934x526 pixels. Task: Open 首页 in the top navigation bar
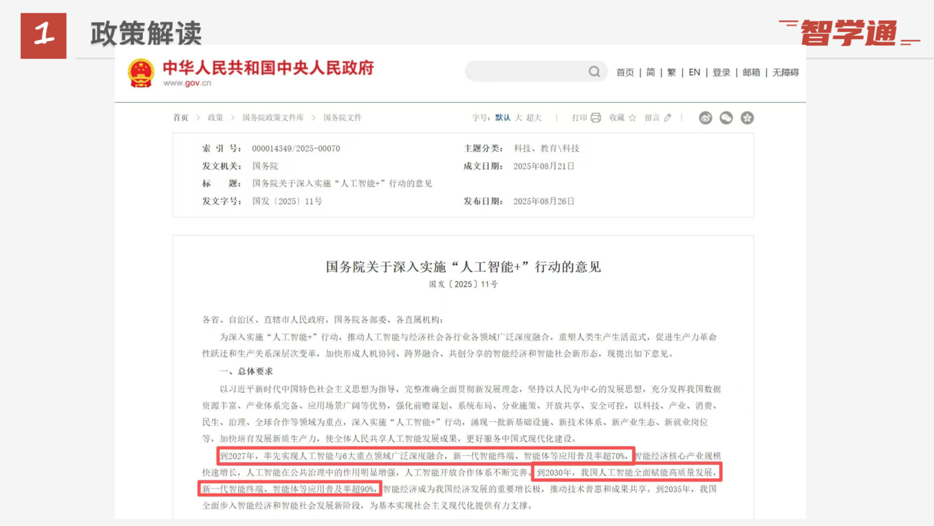click(x=625, y=72)
